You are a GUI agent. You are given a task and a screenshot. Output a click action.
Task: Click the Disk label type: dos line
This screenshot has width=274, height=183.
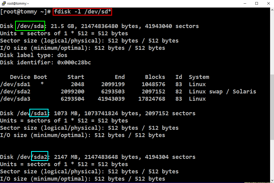33,55
